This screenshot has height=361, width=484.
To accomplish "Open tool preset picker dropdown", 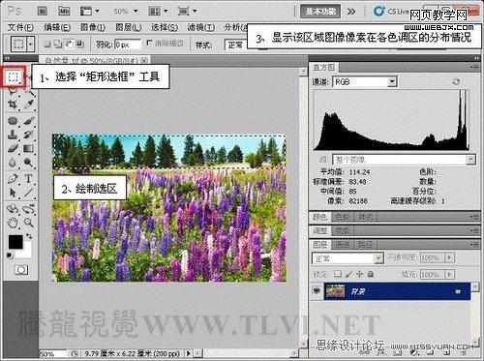I will click(31, 44).
